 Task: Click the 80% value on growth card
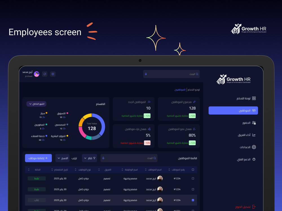pos(192,135)
